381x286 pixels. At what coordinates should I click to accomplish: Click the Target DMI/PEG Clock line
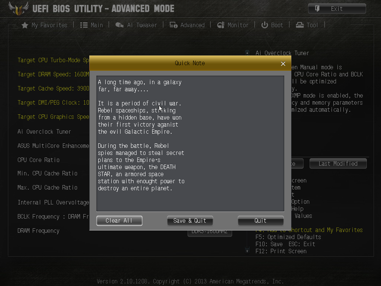53,103
